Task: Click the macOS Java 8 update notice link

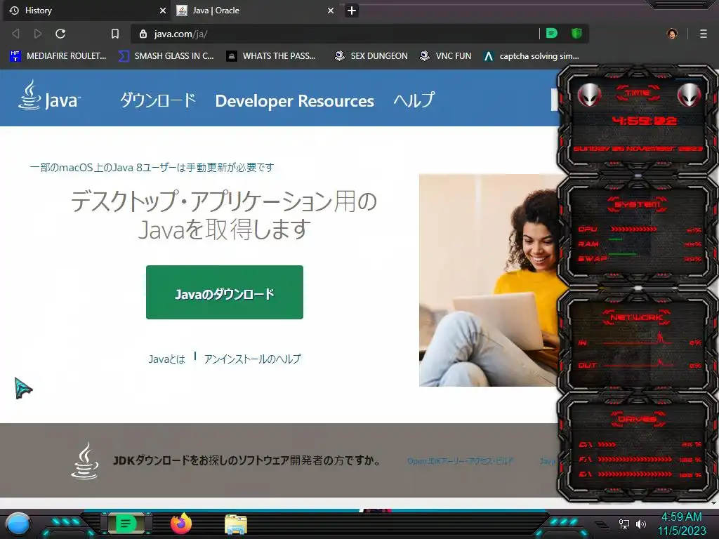Action: [152, 167]
